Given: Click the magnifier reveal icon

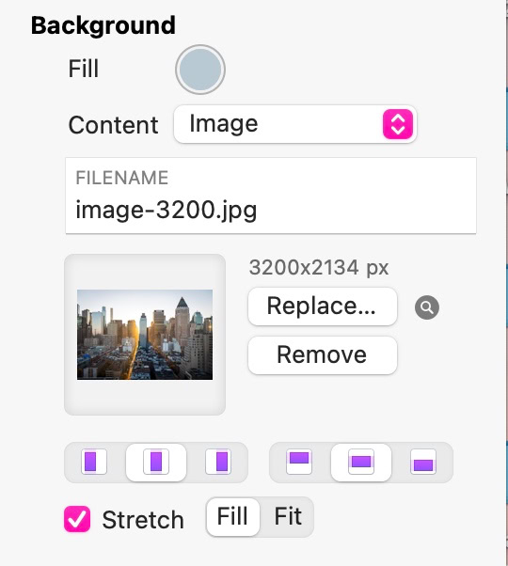Looking at the screenshot, I should pyautogui.click(x=427, y=307).
